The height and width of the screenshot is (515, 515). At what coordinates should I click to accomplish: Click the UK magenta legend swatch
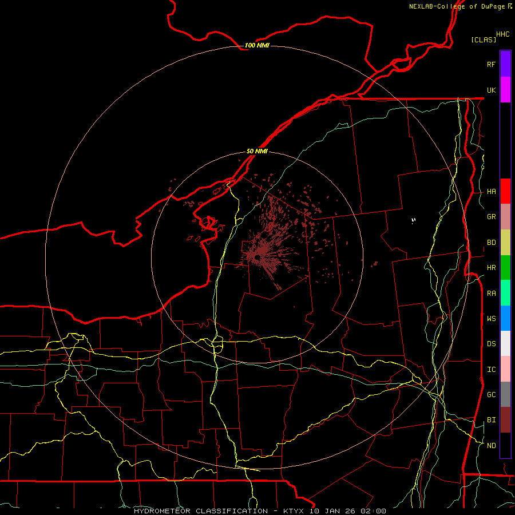pyautogui.click(x=505, y=90)
